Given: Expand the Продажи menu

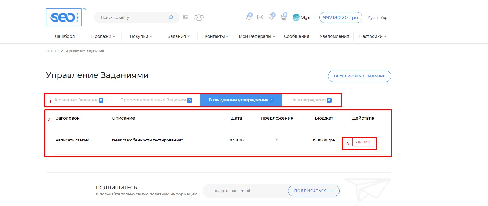Looking at the screenshot, I should tap(103, 36).
